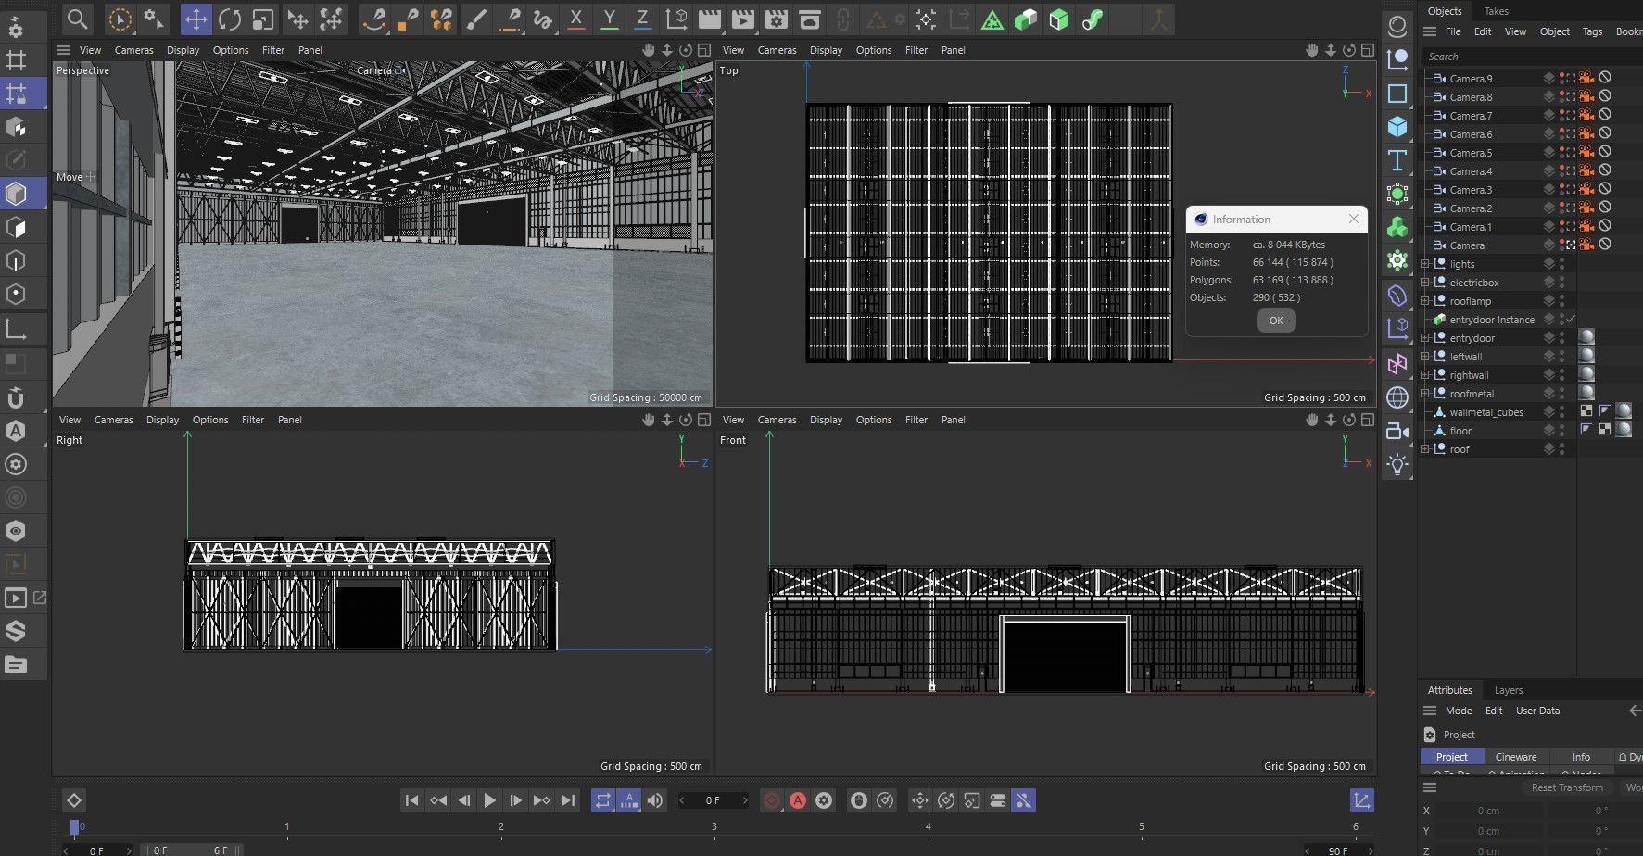The height and width of the screenshot is (856, 1643).
Task: Expand the entrydoor object tree
Action: coord(1425,338)
